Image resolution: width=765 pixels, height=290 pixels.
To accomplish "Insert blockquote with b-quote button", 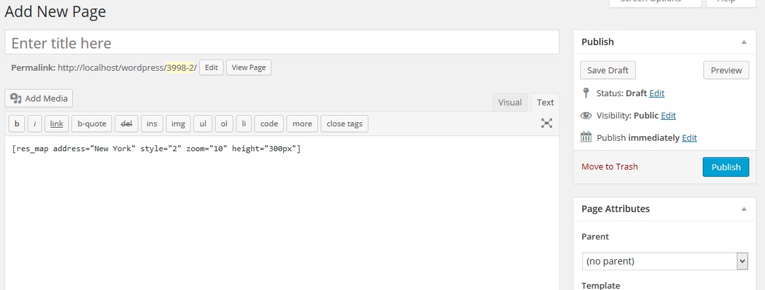I will pos(92,123).
